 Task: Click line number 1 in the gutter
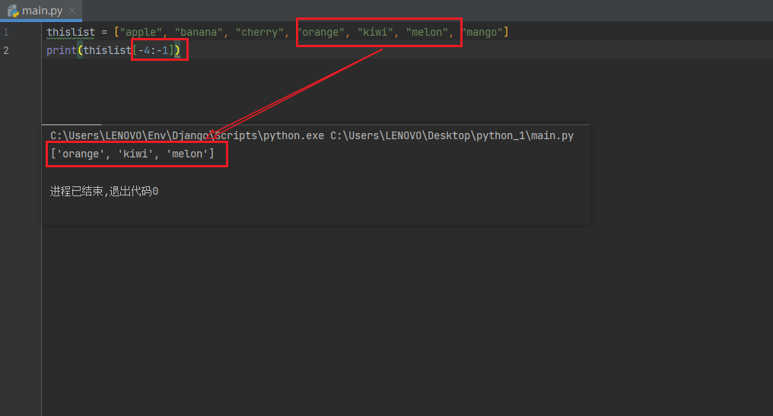click(6, 32)
